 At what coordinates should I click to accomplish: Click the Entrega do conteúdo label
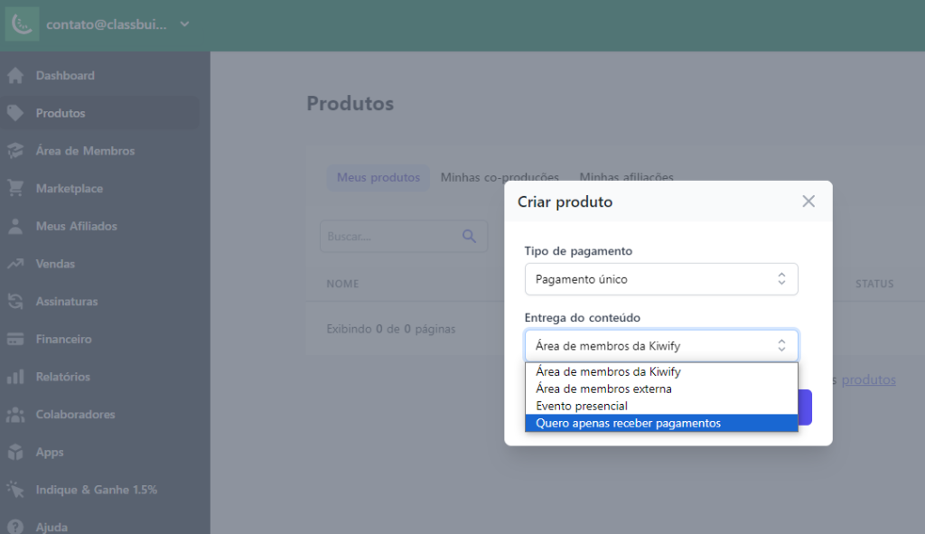(583, 317)
